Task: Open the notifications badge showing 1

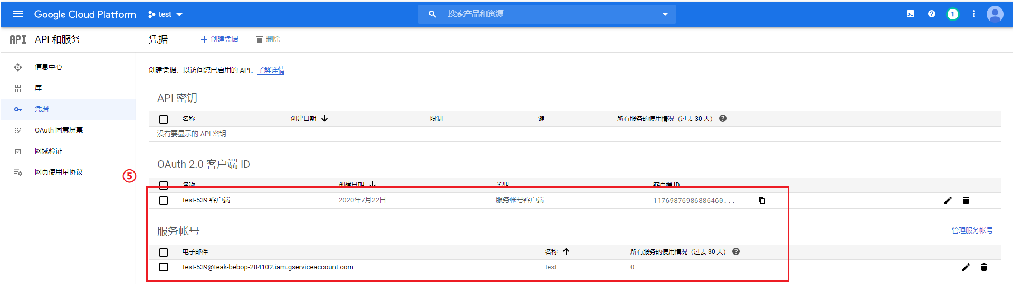Action: pos(952,14)
